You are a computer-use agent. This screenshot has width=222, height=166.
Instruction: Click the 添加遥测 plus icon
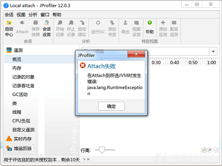pos(163,23)
